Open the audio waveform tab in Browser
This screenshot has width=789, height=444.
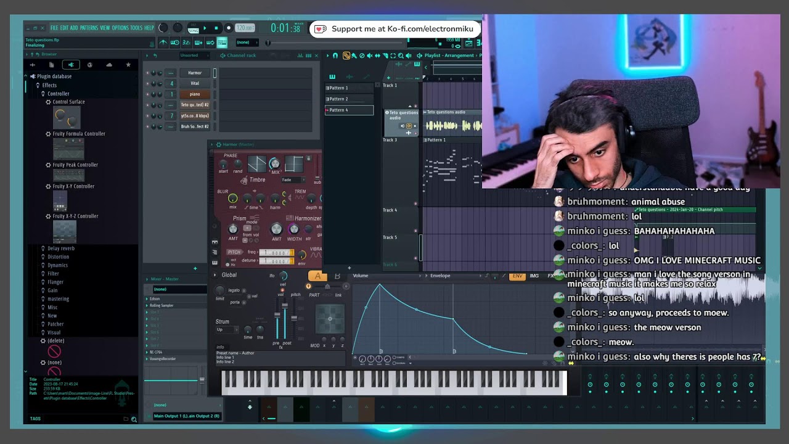click(33, 65)
